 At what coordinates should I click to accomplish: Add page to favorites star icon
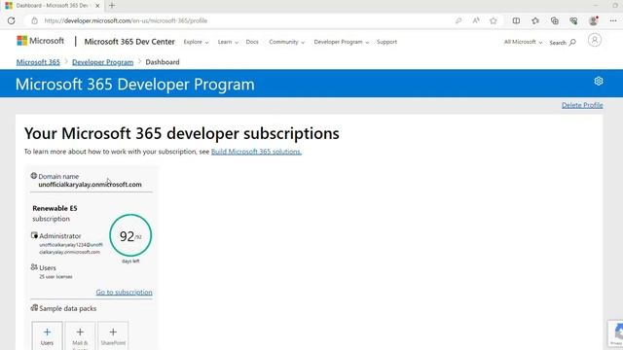(x=494, y=20)
